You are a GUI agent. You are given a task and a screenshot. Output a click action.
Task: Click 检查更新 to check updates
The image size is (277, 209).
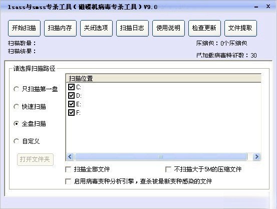tap(204, 28)
